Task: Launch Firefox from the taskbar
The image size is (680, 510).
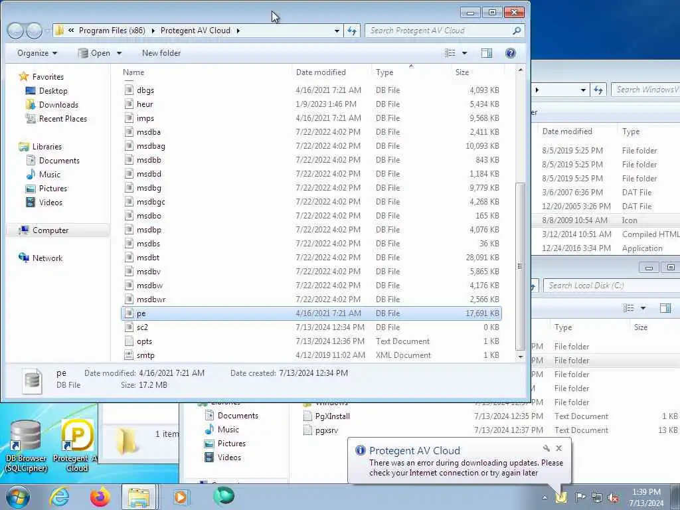Action: 100,497
